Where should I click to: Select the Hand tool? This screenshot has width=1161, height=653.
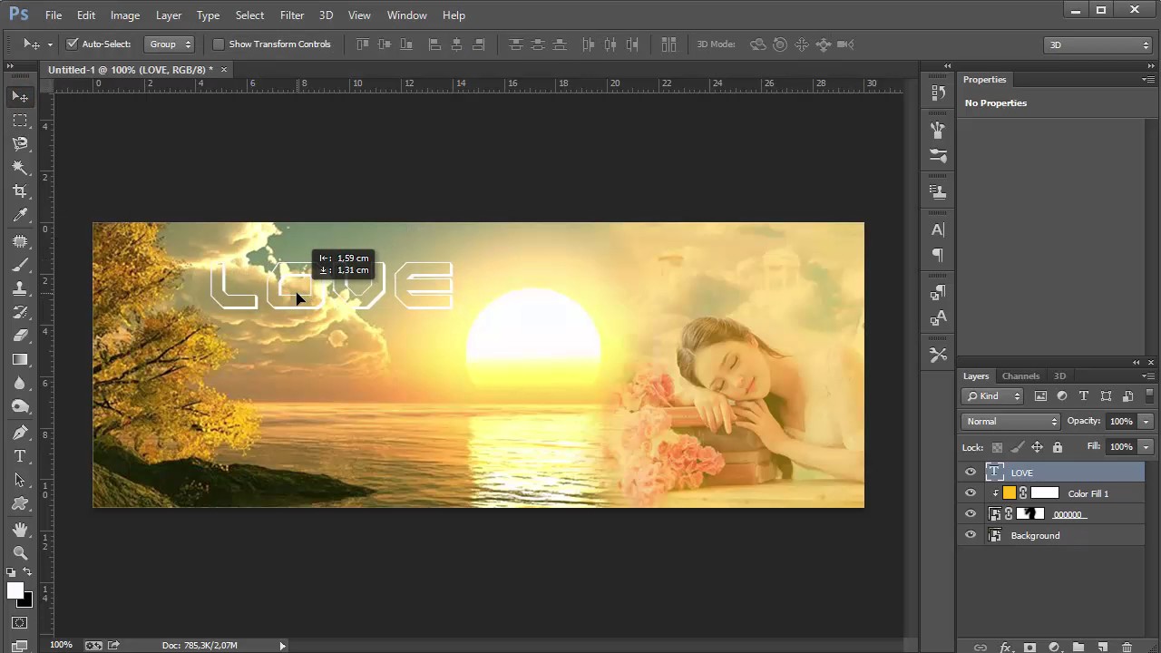coord(20,529)
